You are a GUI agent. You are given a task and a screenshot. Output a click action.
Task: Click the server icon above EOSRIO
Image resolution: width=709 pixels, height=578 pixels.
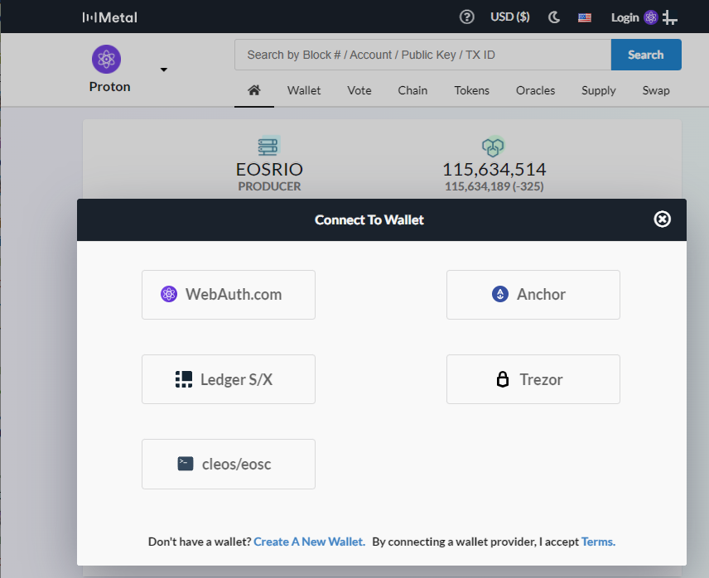(269, 146)
